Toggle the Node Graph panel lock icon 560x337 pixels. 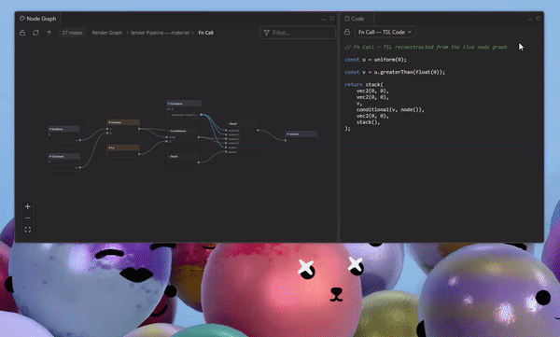click(22, 33)
